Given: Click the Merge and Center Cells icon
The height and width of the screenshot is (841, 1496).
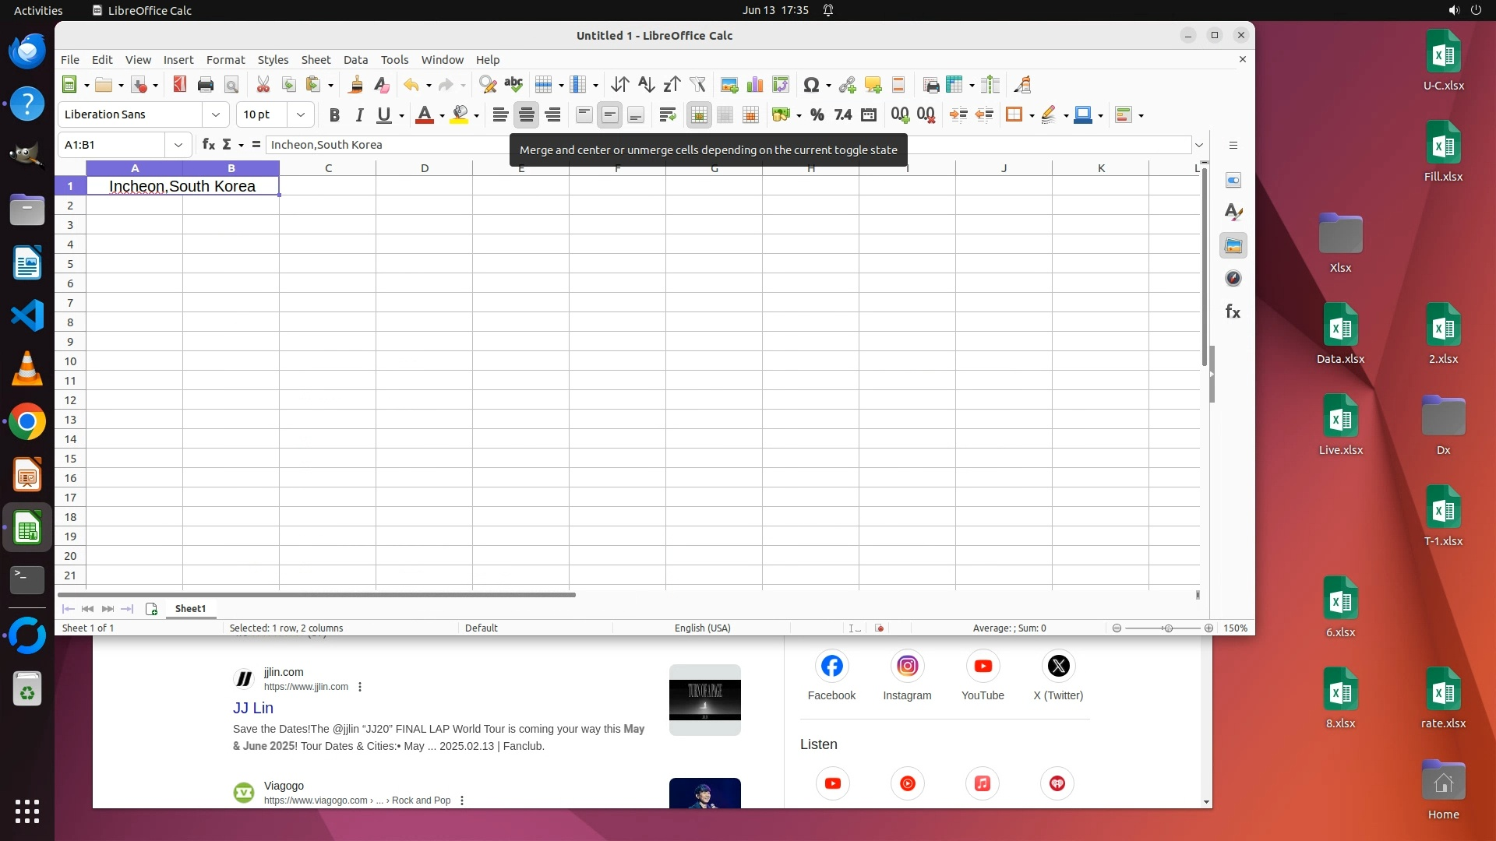Looking at the screenshot, I should coord(699,115).
